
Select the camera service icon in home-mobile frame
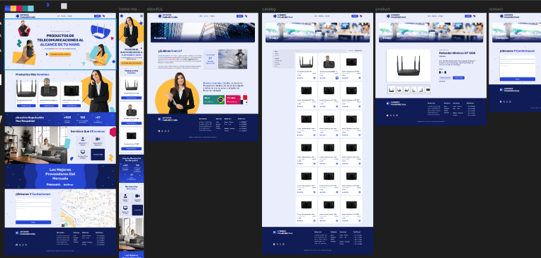coord(137,196)
